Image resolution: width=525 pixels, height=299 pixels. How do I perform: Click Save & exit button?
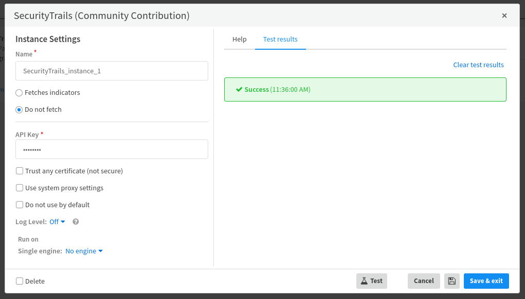486,281
